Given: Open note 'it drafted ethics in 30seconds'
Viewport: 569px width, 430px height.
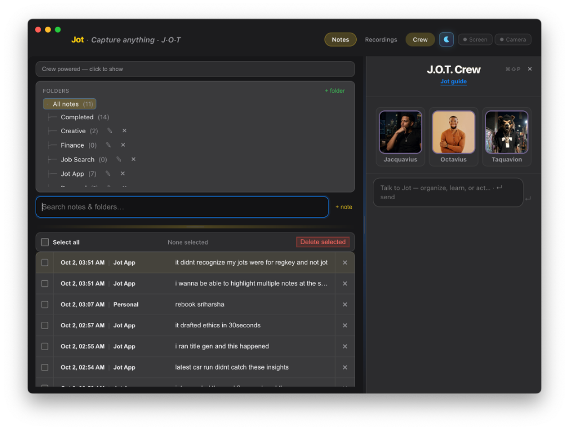Looking at the screenshot, I should (218, 325).
